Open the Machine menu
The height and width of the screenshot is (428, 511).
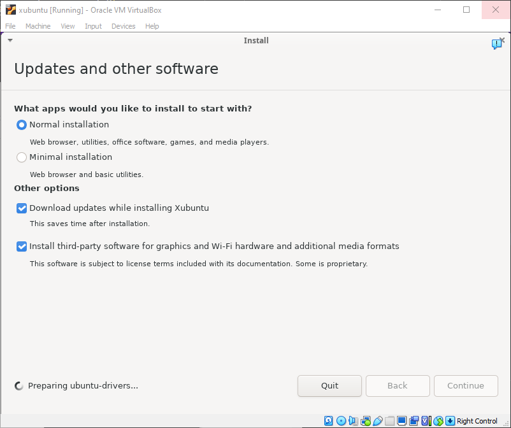38,26
